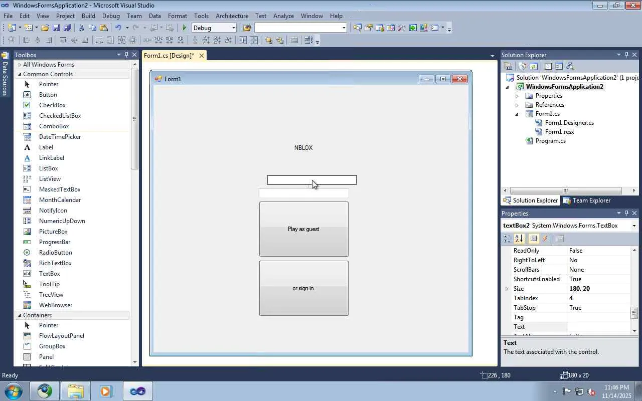Click the 'or sign in' button

point(304,288)
